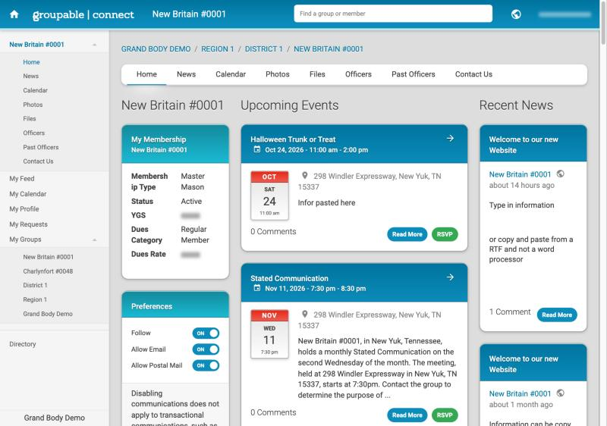The image size is (607, 426).
Task: Select the Photos tab
Action: click(278, 74)
